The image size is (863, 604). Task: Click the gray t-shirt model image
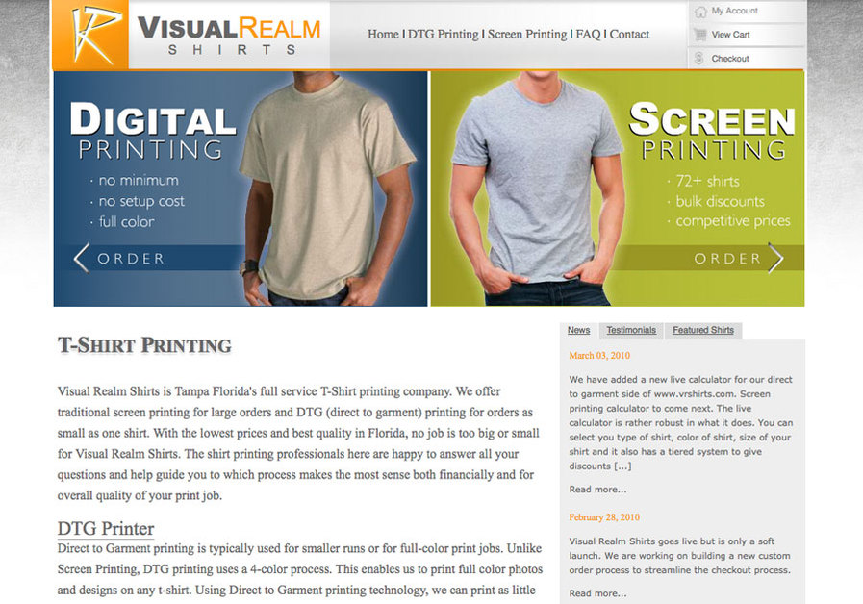pos(536,189)
